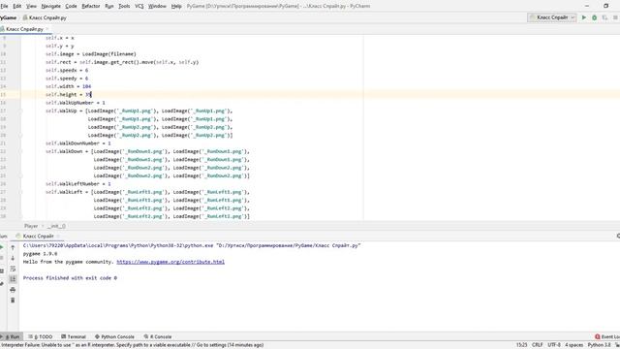
Task: Change UTF-8 file encoding in status bar
Action: (x=554, y=345)
